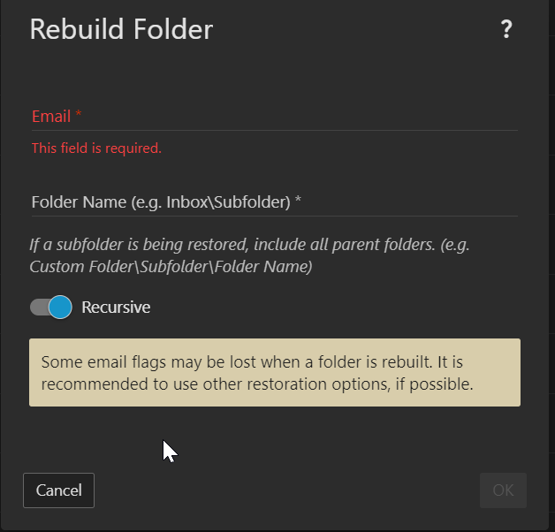Click the email flags warning notice box

tap(274, 372)
